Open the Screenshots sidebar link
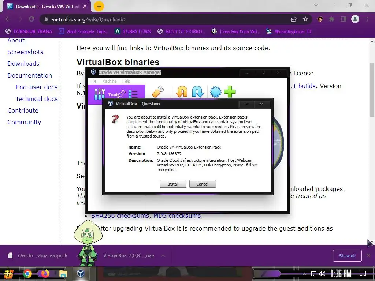Screen dimensions: 375x281 tap(25, 52)
